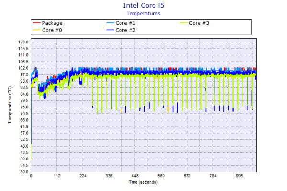Click the 48.0 y-axis value
This screenshot has height=191, width=287.
tap(24, 146)
